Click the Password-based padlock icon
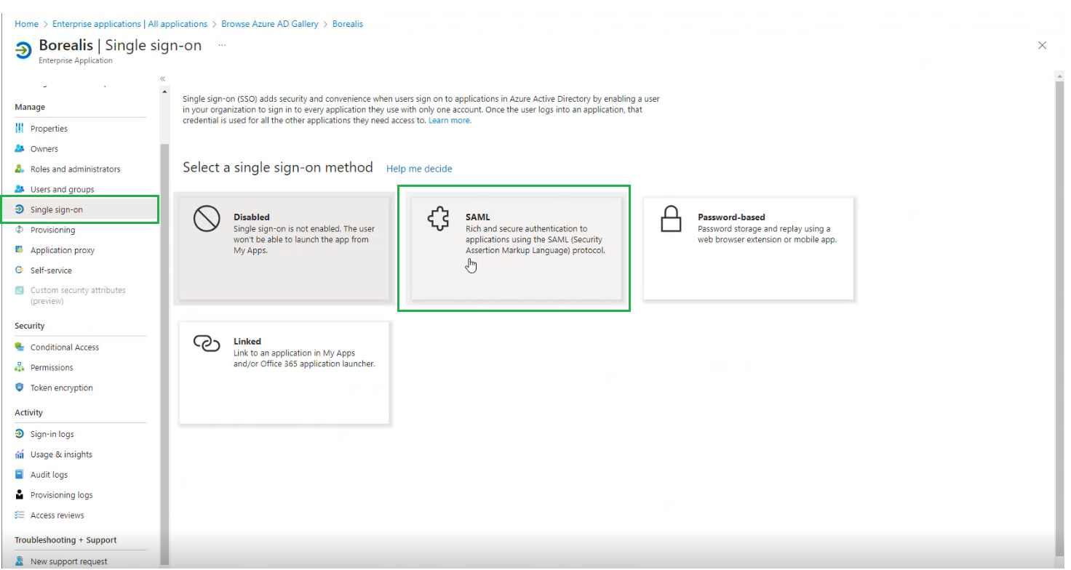Viewport: 1071px width, 570px height. click(670, 219)
